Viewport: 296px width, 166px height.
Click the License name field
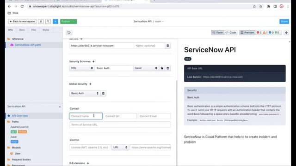pyautogui.click(x=90, y=148)
